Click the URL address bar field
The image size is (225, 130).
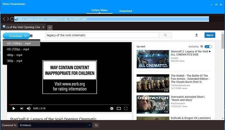click(x=112, y=19)
